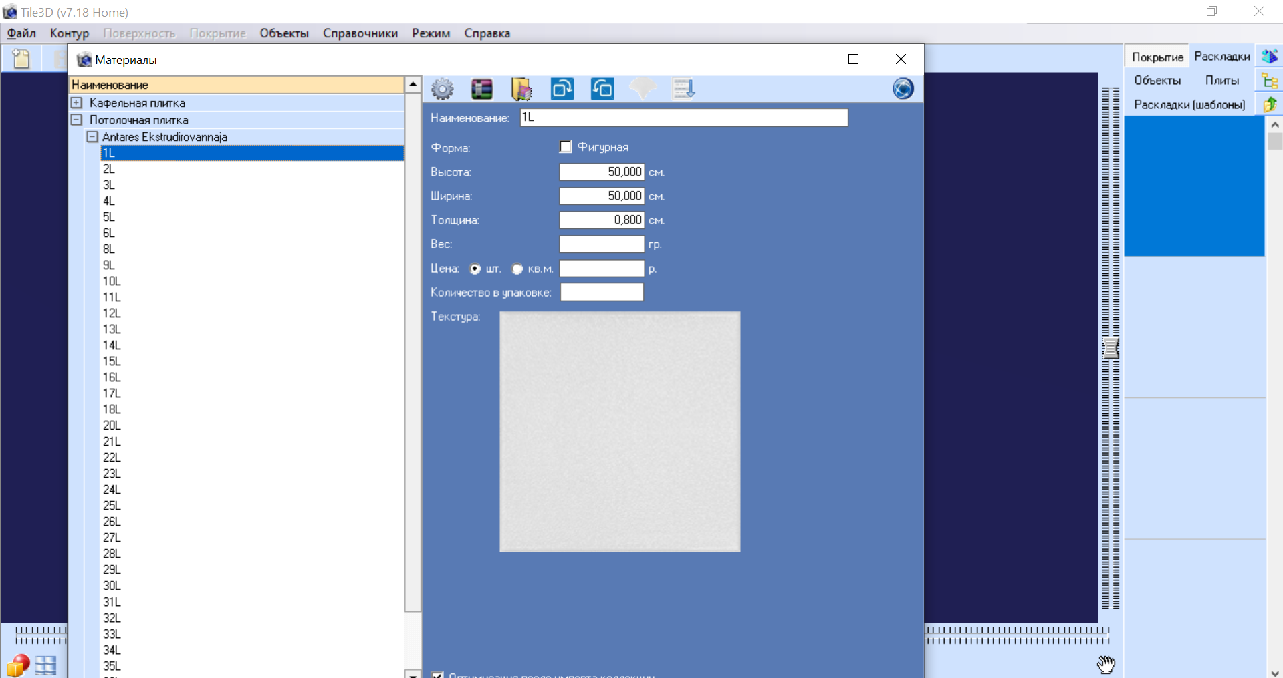Open the Контур menu
The height and width of the screenshot is (678, 1283).
70,33
